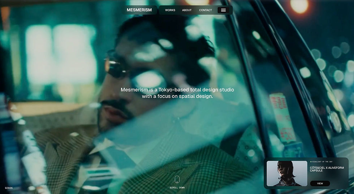354x194 pixels.
Task: Click the VIEW button in highlight card
Action: 320,184
